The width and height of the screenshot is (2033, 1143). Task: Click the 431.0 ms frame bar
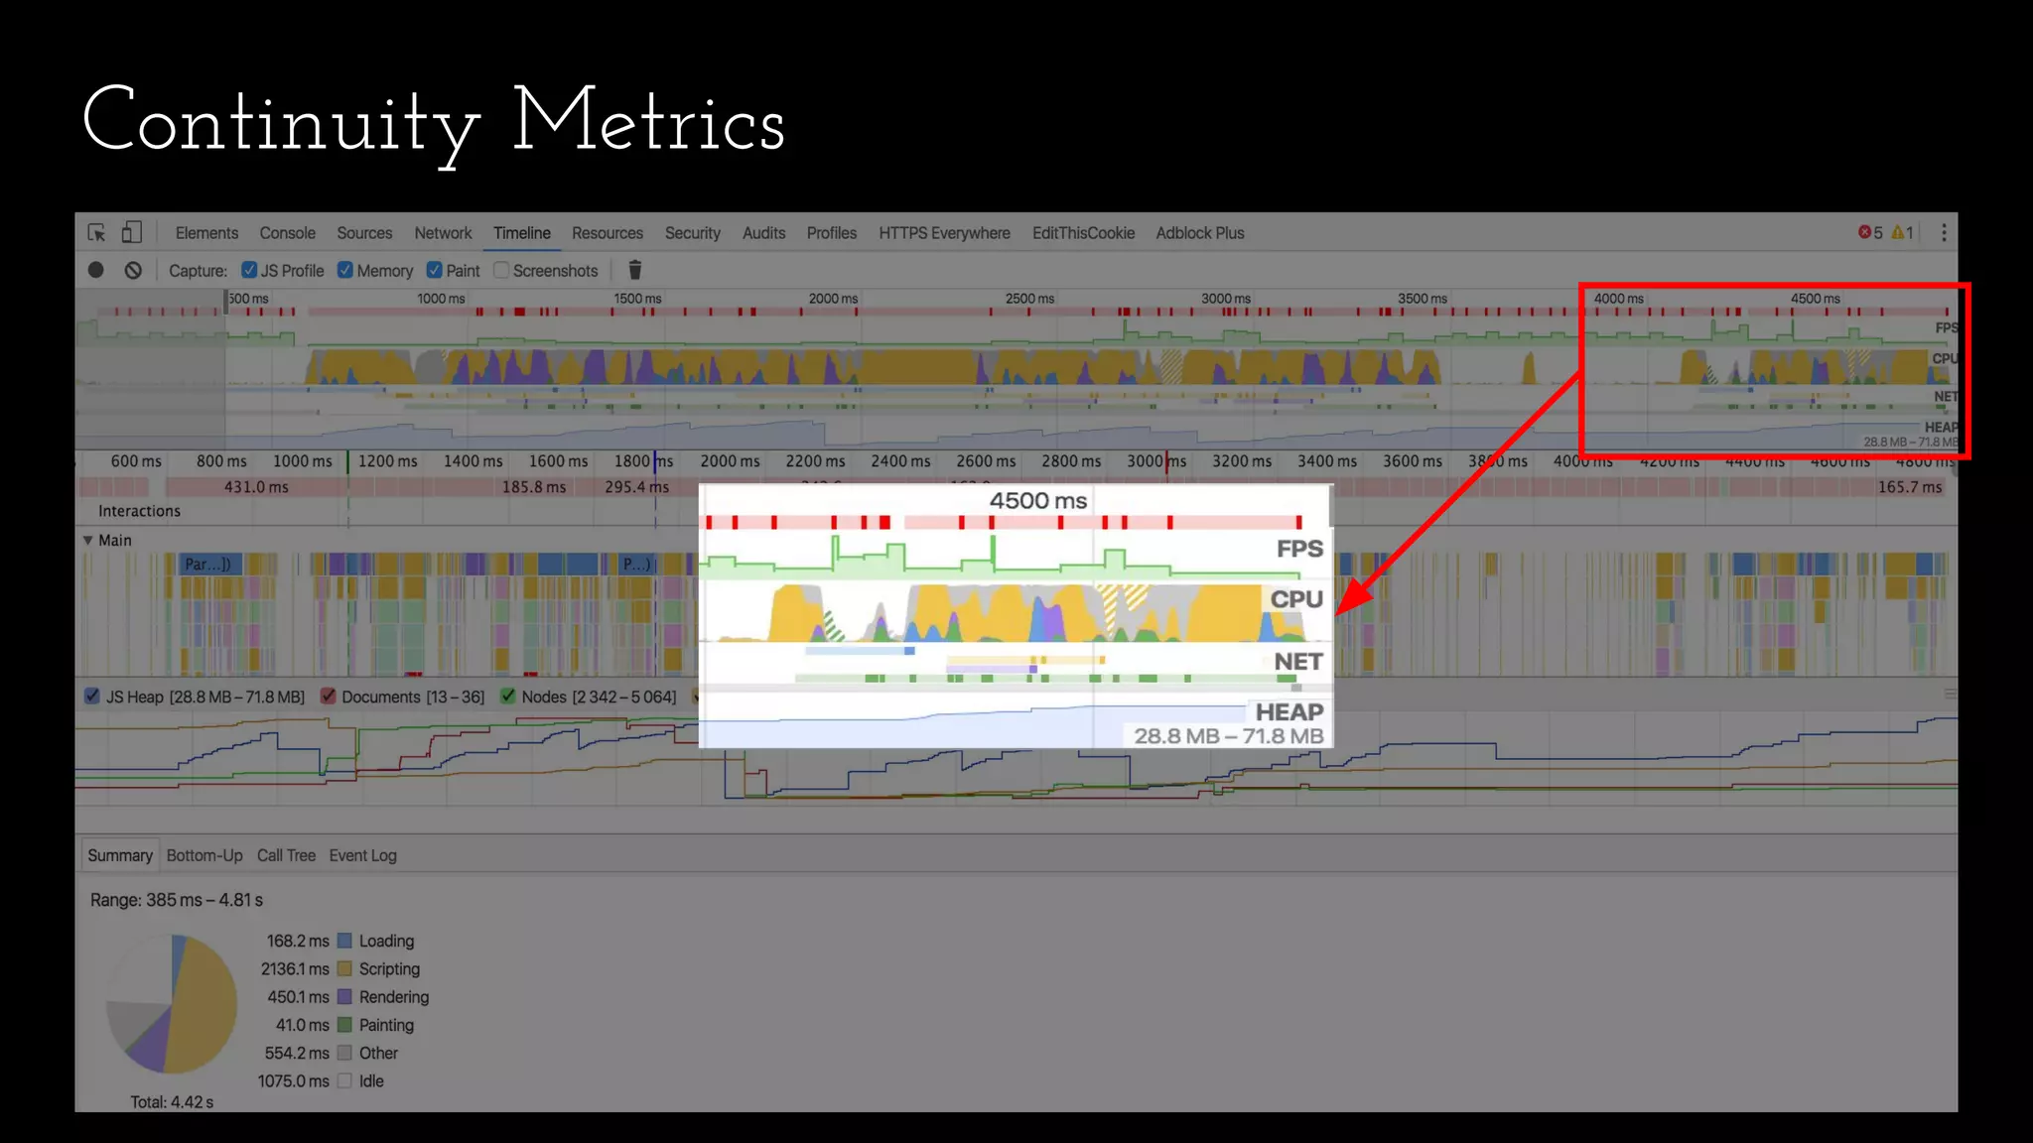pyautogui.click(x=256, y=487)
